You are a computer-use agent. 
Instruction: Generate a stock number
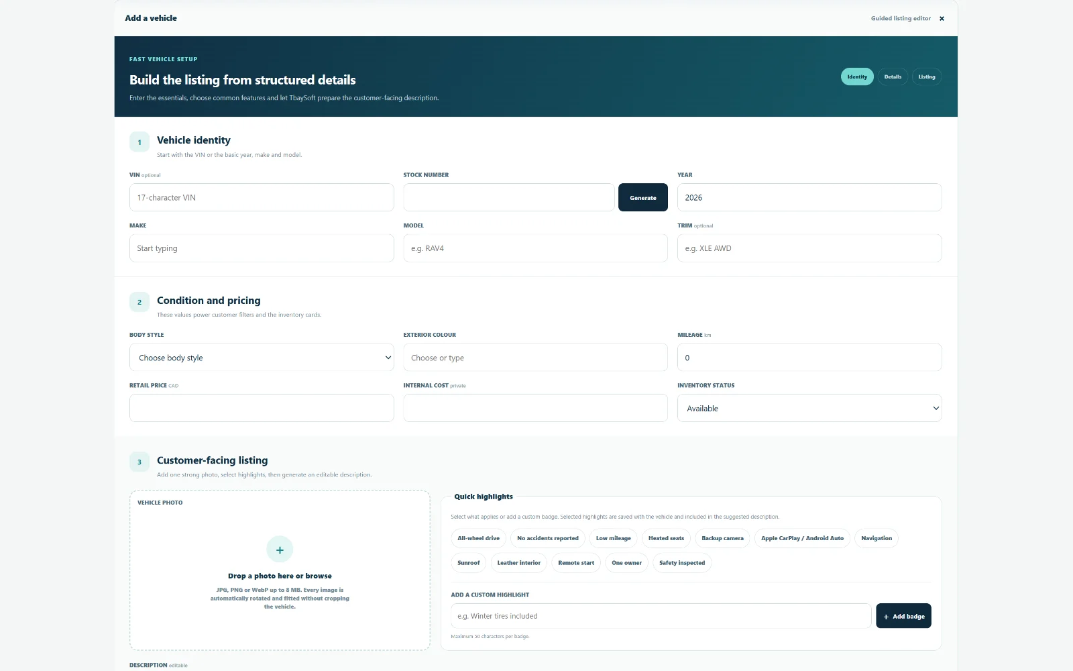coord(643,197)
